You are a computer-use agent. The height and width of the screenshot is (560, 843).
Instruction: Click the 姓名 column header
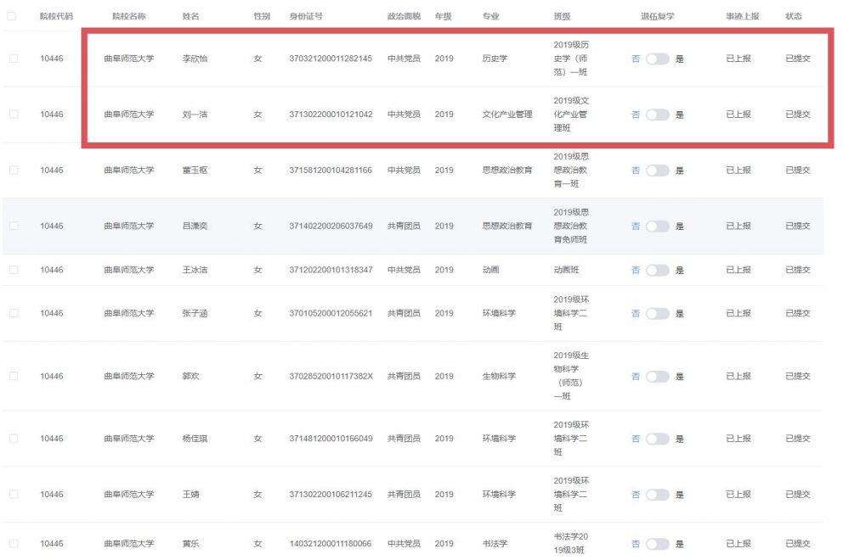click(192, 16)
